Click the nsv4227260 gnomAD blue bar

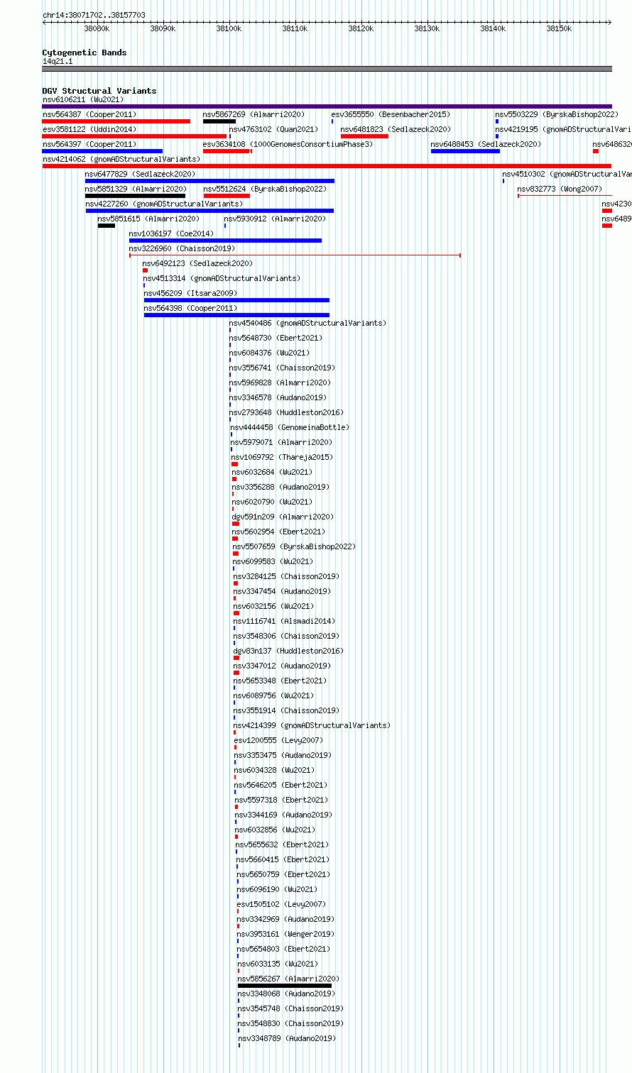[x=209, y=211]
